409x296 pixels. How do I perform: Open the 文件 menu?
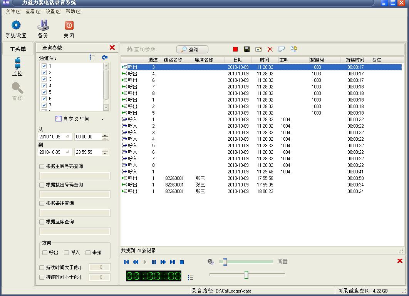13,12
